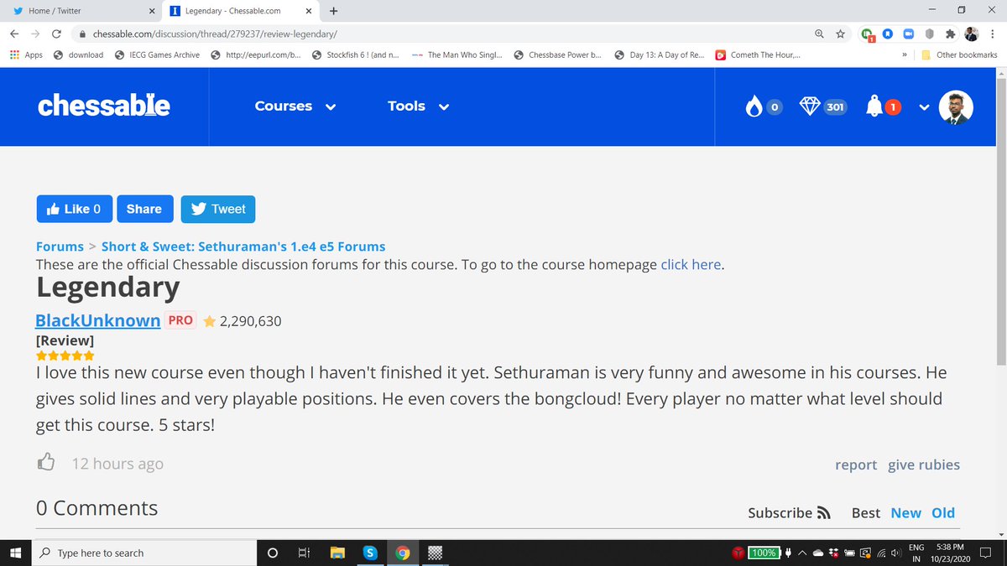Go to the Forums breadcrumb

click(60, 247)
